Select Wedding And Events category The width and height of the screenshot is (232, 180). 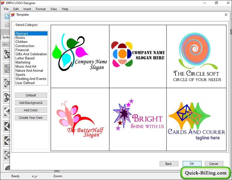[x=31, y=79]
